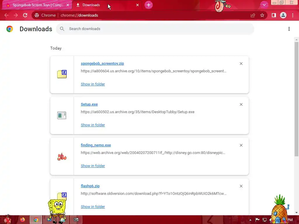299x224 pixels.
Task: Click the Chrome logo beside Downloads heading
Action: [x=10, y=29]
